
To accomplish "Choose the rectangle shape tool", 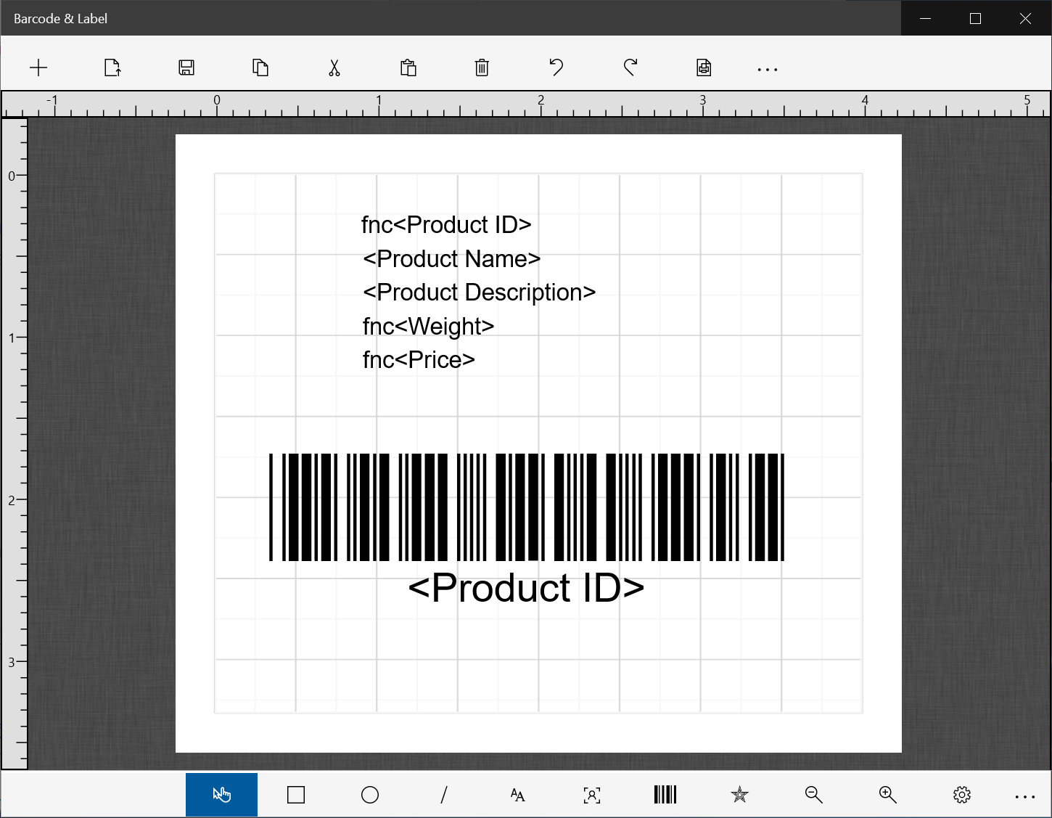I will 296,795.
